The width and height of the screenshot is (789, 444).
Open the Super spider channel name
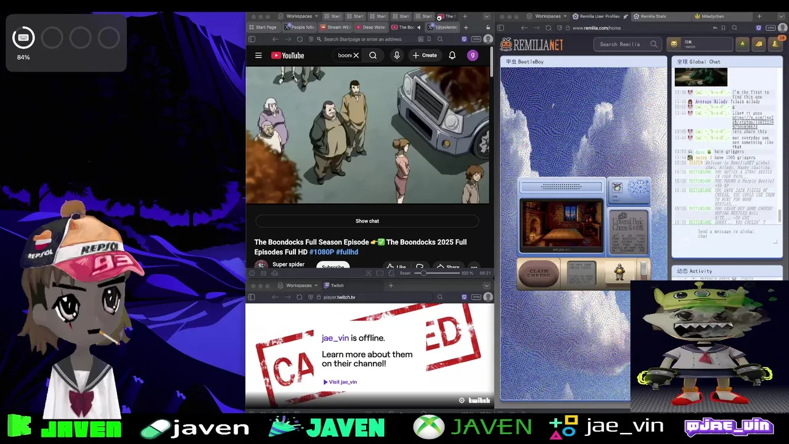tap(288, 265)
